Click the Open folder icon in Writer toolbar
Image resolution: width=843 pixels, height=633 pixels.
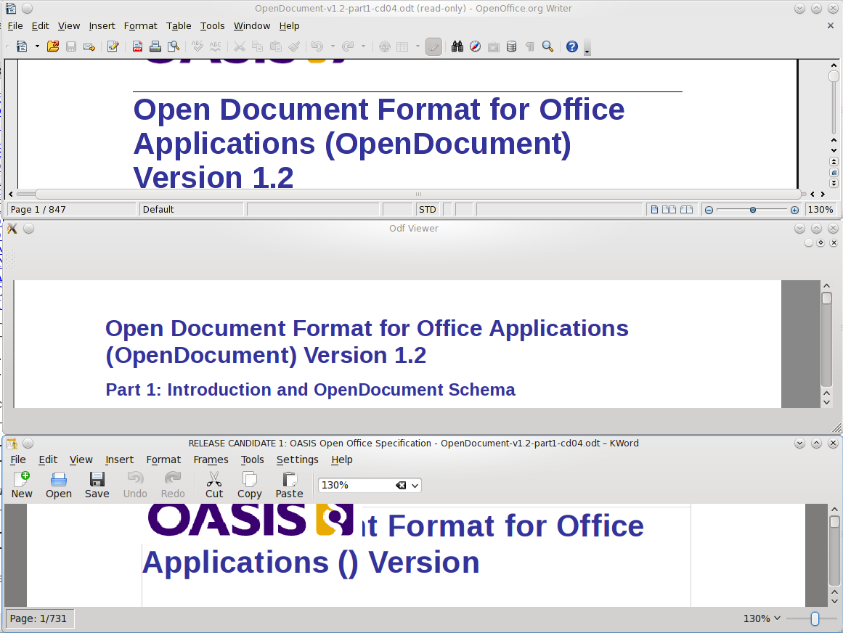pos(53,46)
